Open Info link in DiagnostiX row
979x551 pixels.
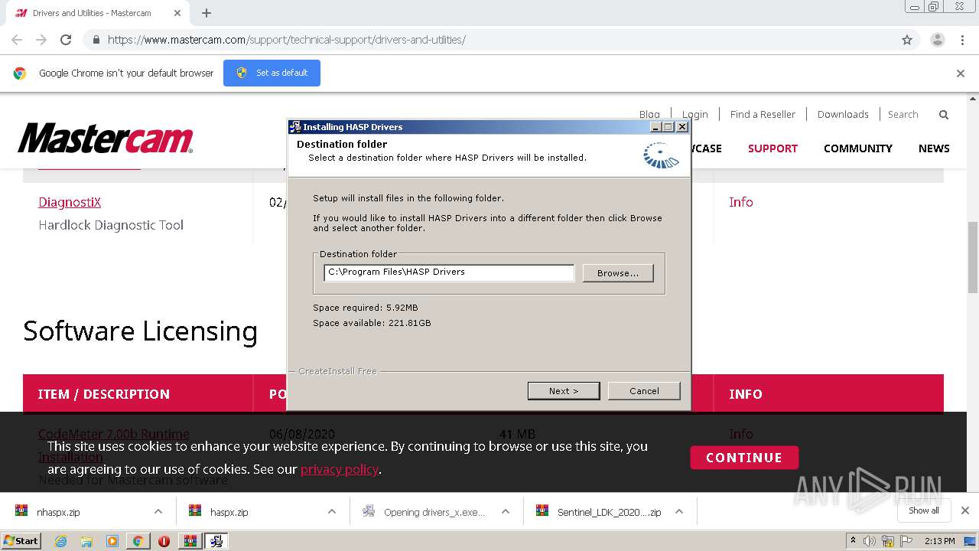[x=741, y=202]
